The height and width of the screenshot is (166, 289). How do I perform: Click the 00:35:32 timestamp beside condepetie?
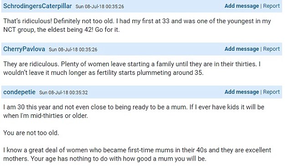pyautogui.click(x=63, y=93)
